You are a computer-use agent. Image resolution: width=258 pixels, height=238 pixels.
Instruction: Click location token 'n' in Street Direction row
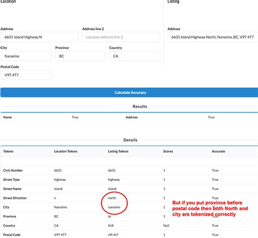[x=55, y=198]
